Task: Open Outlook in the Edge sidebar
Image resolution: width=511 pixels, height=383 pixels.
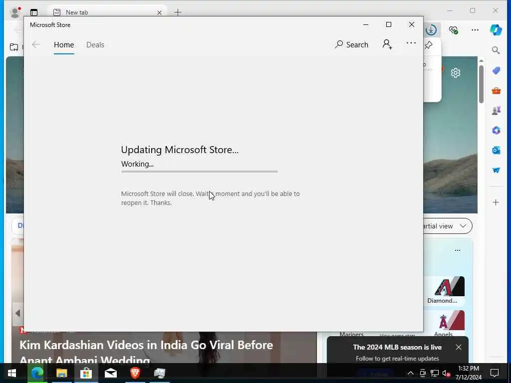Action: point(496,150)
